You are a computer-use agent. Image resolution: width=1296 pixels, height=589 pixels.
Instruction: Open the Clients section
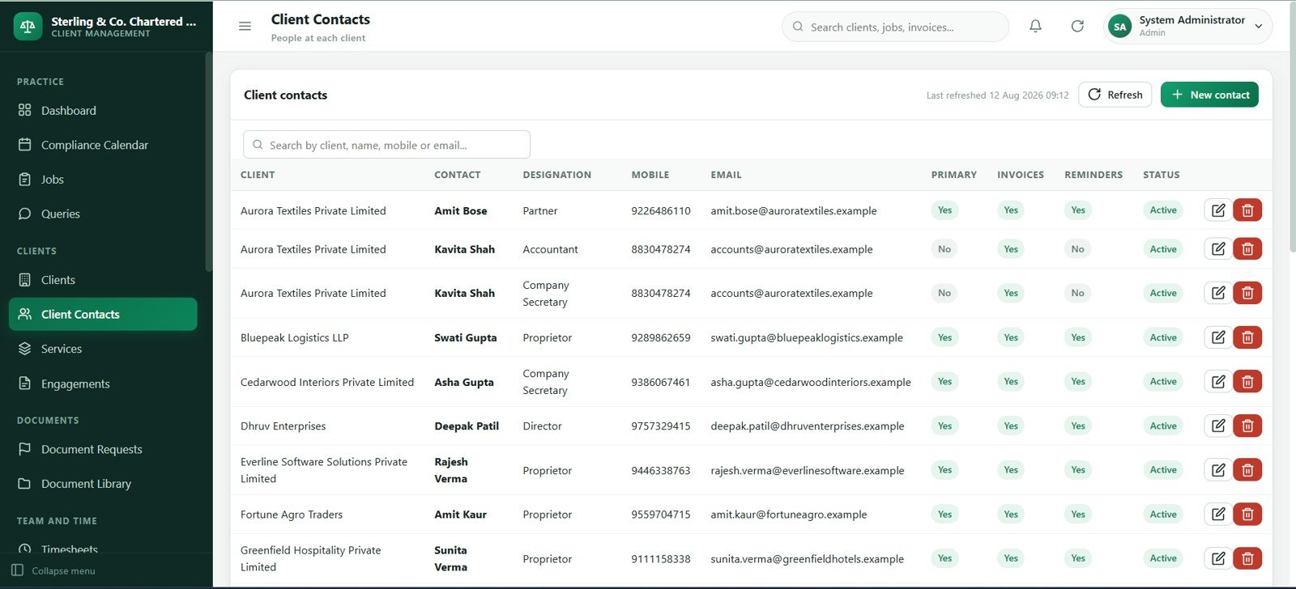[x=103, y=280]
